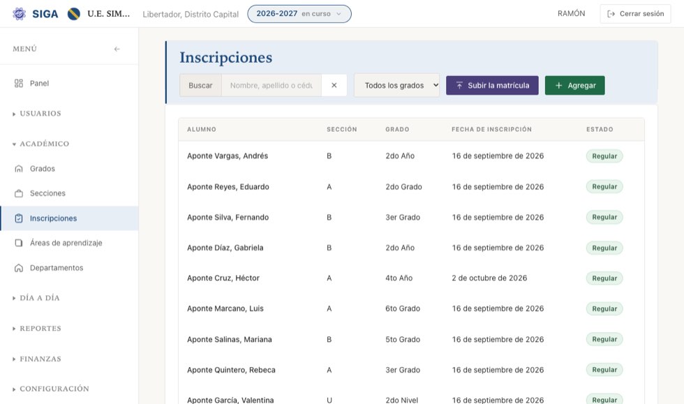Click the SIGA gear logo icon
This screenshot has width=684, height=404.
(x=19, y=14)
